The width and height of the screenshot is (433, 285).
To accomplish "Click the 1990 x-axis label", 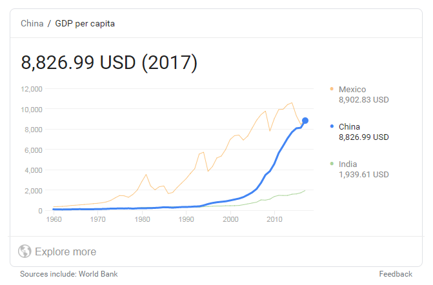I will [186, 219].
